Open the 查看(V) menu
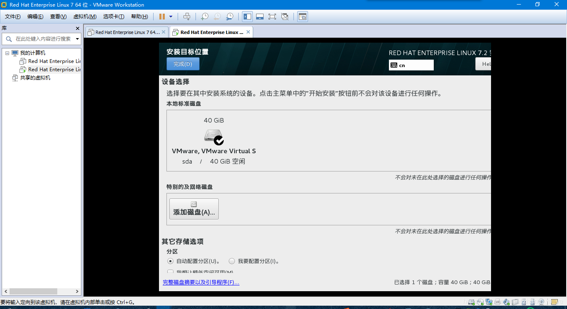This screenshot has width=567, height=309. coord(59,17)
